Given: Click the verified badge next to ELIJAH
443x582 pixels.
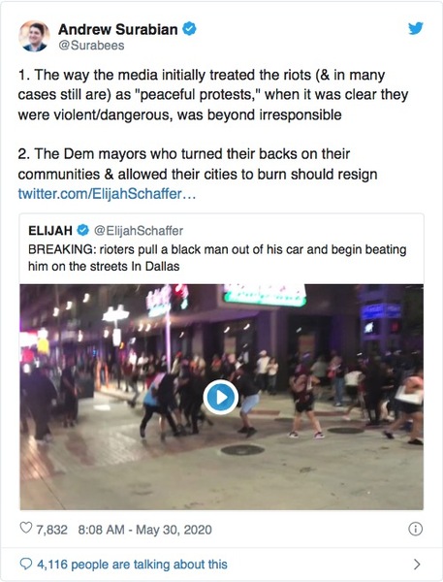Looking at the screenshot, I should click(82, 231).
